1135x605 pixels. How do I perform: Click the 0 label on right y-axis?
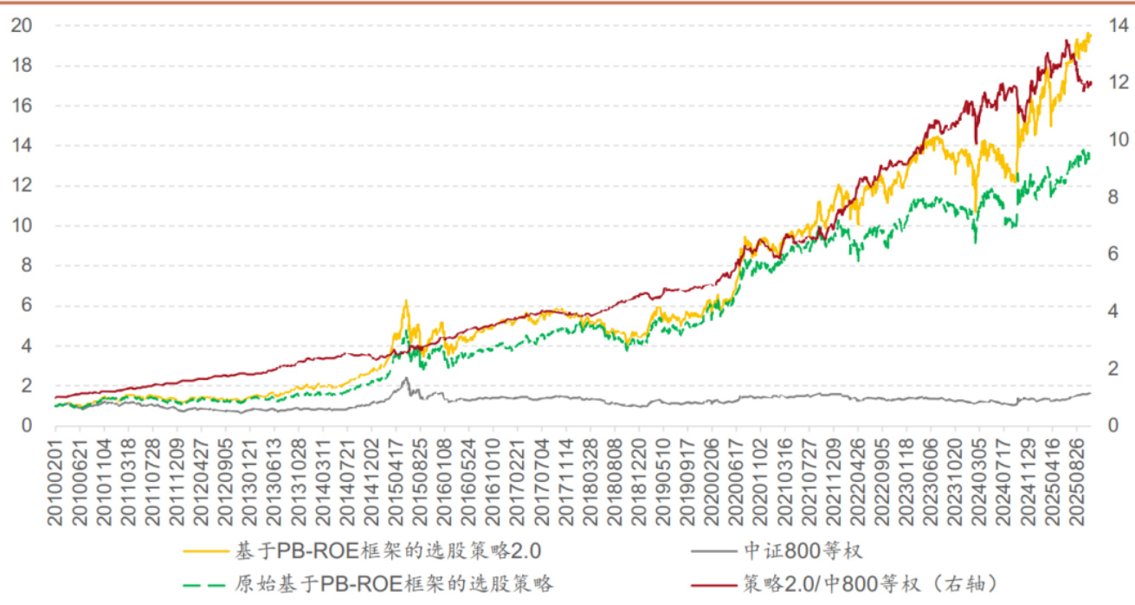(1113, 425)
